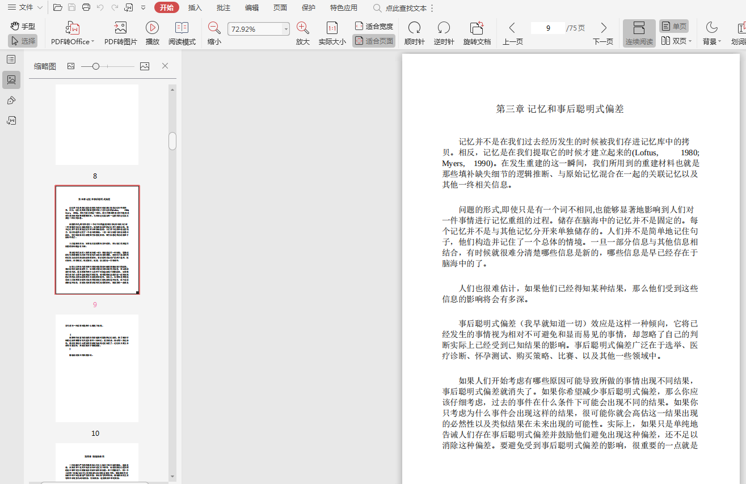Toggle 连续阅读 continuous reading mode
The width and height of the screenshot is (746, 484).
coord(639,33)
